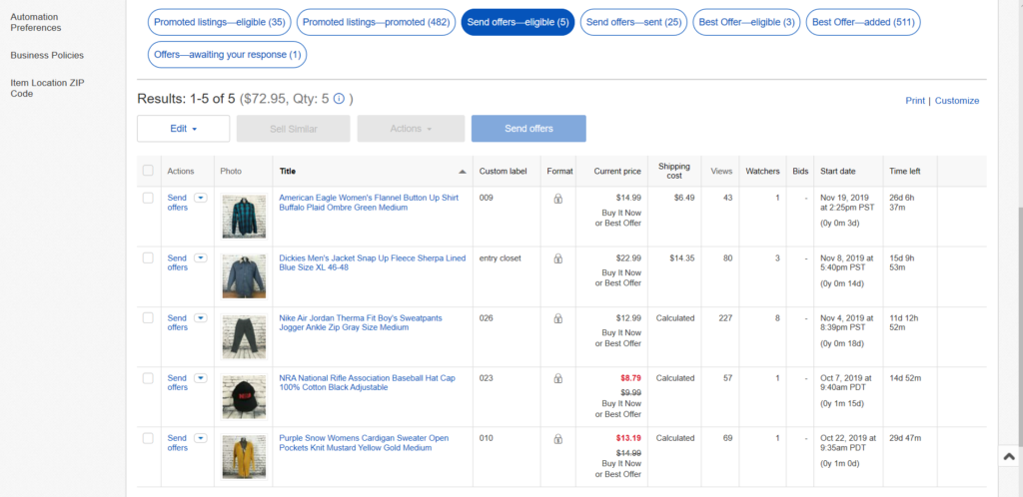Viewport: 1023px width, 497px height.
Task: Click the Views column header
Action: (x=721, y=172)
